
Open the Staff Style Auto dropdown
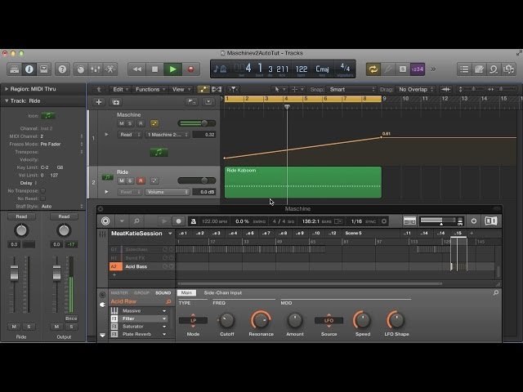[62, 207]
